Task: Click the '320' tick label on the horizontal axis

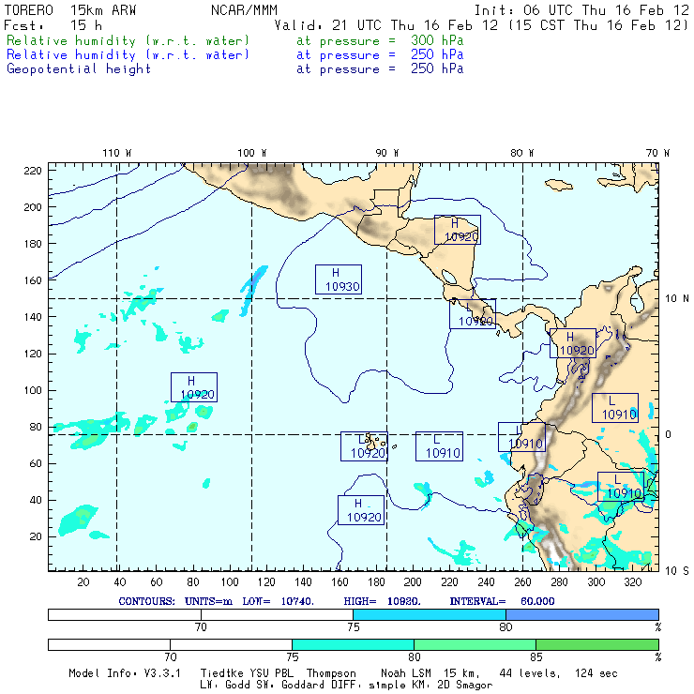Action: coord(632,581)
